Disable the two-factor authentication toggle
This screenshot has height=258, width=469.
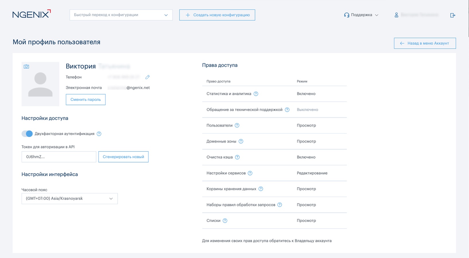27,134
